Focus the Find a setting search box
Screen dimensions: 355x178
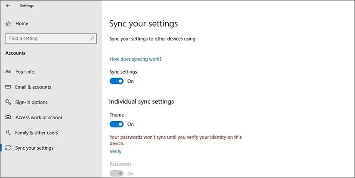click(51, 38)
